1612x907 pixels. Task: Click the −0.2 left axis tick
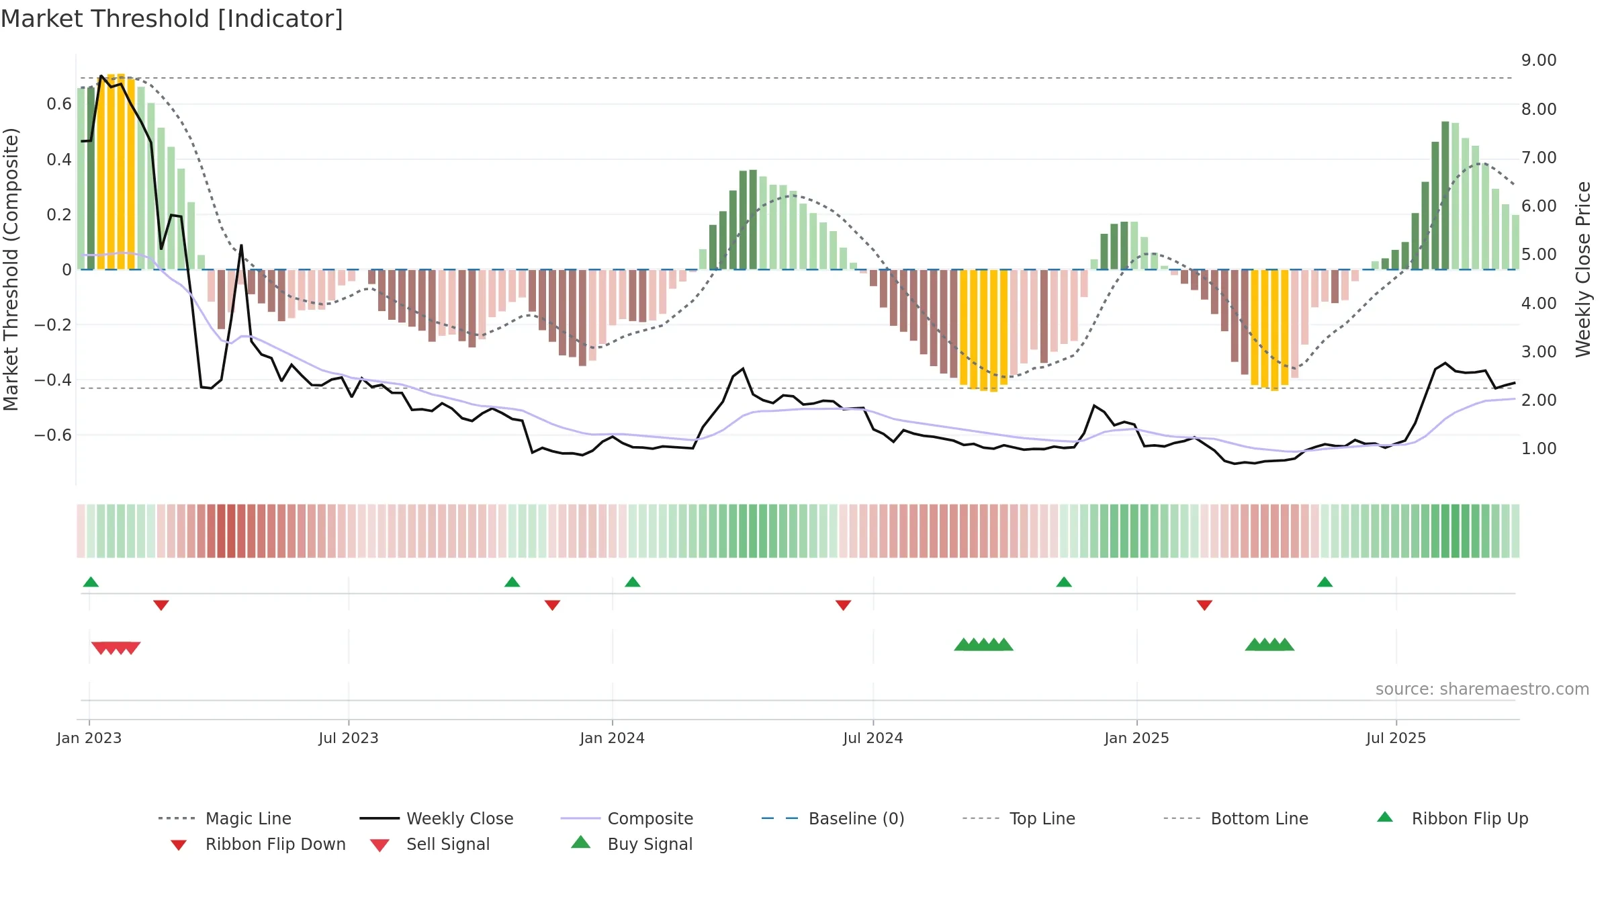53,325
